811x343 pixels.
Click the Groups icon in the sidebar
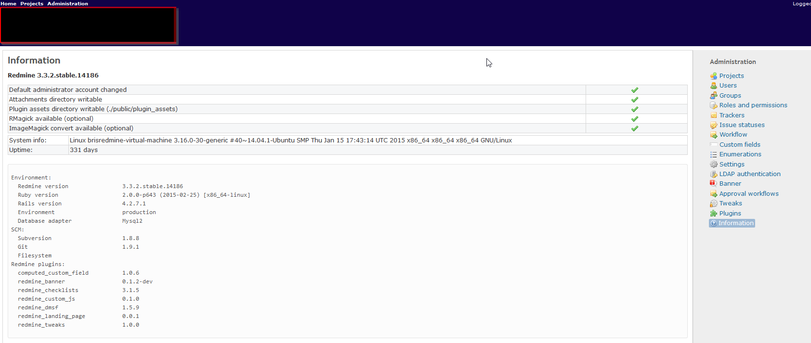tap(714, 96)
